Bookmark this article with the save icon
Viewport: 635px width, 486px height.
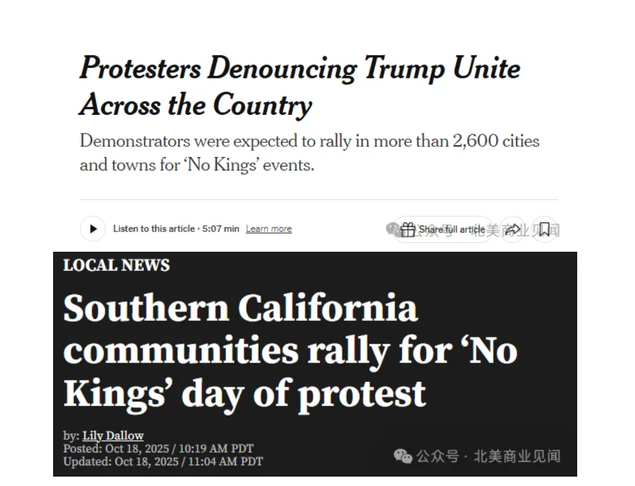[x=544, y=230]
